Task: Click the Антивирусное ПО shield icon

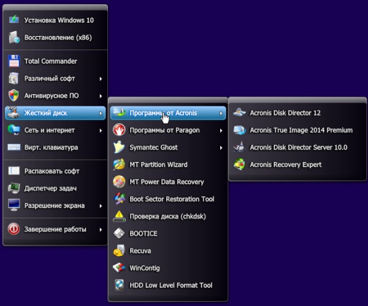Action: click(14, 95)
